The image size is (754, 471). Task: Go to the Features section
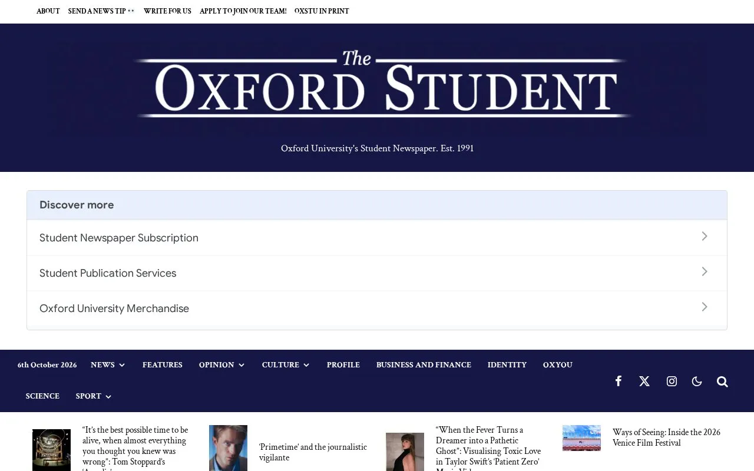[163, 365]
